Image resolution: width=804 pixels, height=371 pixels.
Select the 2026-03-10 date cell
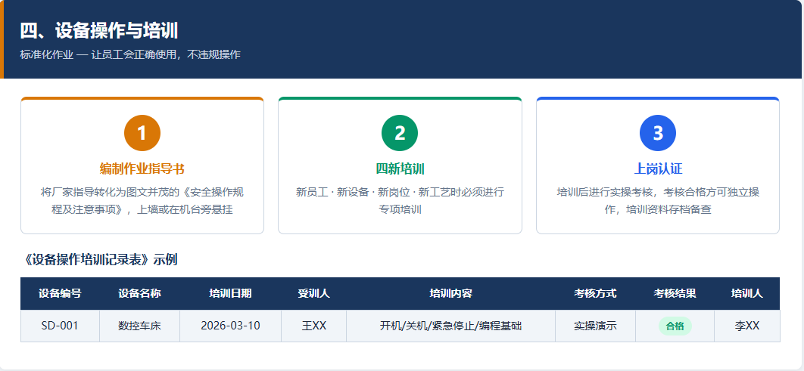(230, 326)
